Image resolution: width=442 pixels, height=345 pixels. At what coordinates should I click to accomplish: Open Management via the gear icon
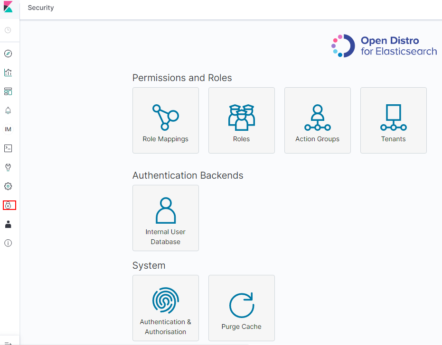tap(8, 186)
